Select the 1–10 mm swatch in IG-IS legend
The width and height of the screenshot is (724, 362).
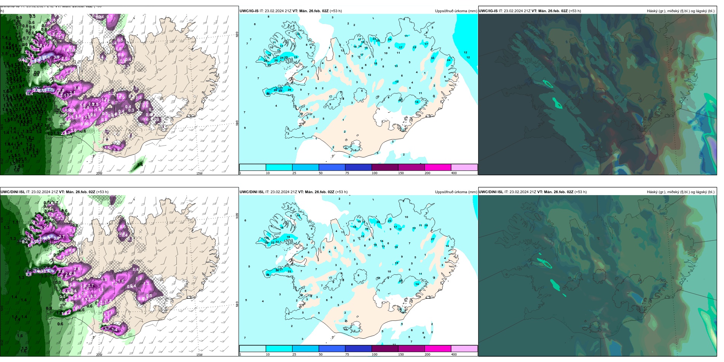(x=252, y=167)
